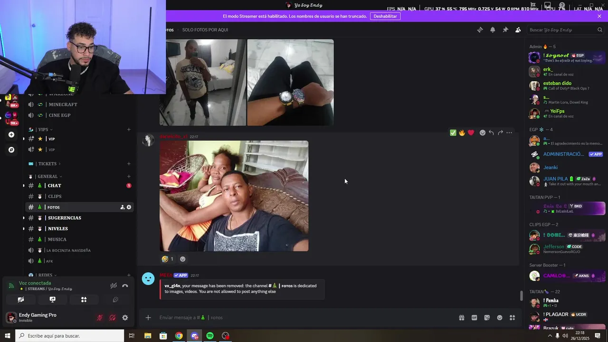Open the Discover servers compass icon

pos(11,150)
